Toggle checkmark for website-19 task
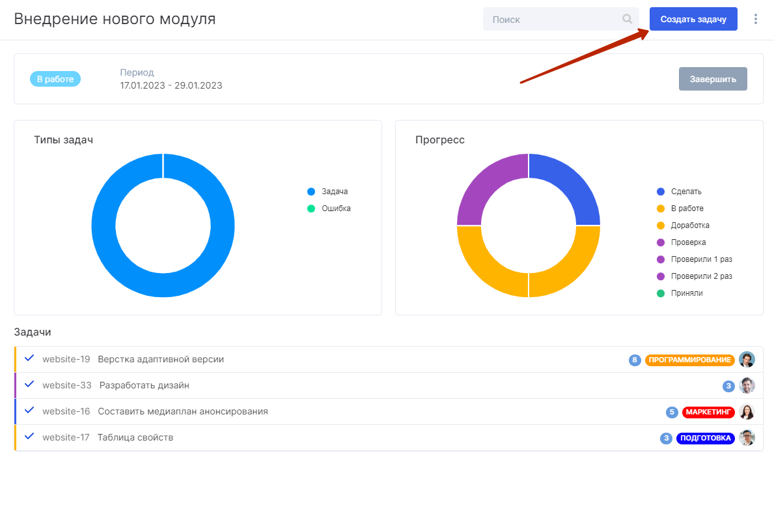This screenshot has width=774, height=520. (29, 358)
